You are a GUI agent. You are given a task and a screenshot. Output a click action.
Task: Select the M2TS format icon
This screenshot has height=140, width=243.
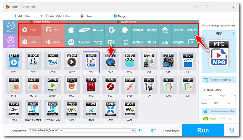click(33, 85)
